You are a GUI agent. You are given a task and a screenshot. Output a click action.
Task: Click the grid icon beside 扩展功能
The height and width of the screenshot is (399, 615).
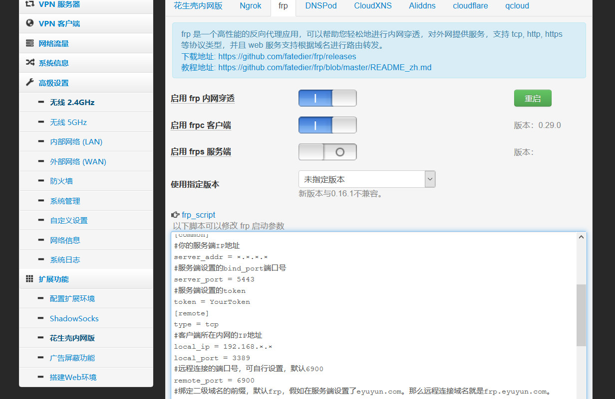tap(29, 279)
